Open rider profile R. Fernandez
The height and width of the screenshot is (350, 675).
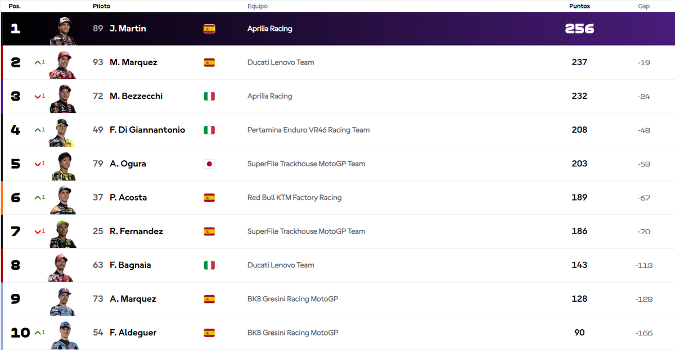pos(136,231)
